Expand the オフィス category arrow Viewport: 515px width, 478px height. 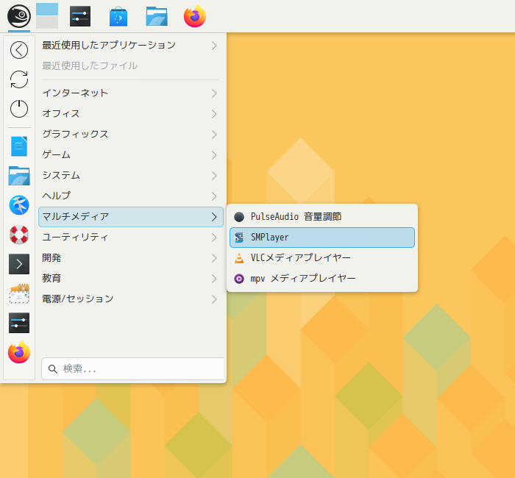pyautogui.click(x=214, y=114)
